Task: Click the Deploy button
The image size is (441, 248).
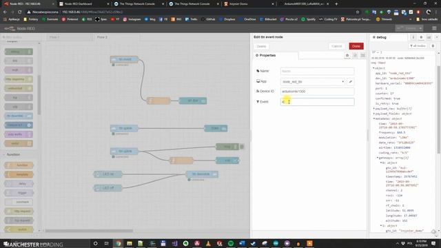Action: click(x=407, y=28)
